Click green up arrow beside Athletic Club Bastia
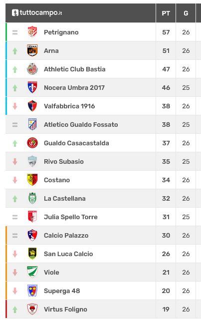Image resolution: width=201 pixels, height=324 pixels. point(15,69)
